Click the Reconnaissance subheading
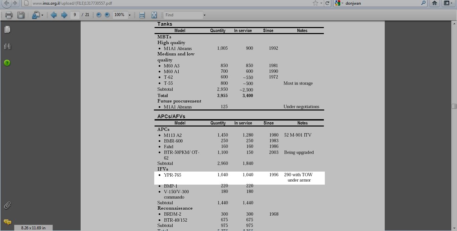This screenshot has width=457, height=231. [175, 208]
